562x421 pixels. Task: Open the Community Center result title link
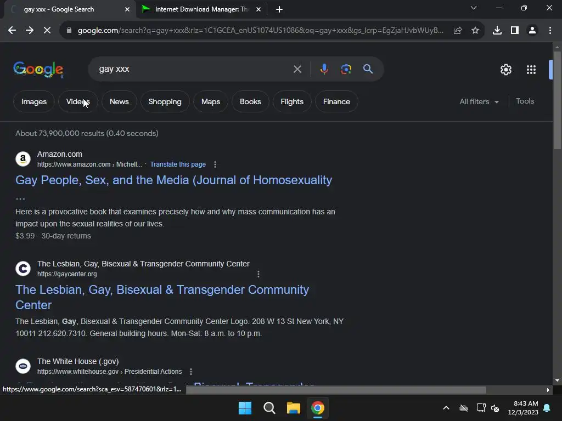[x=162, y=297]
